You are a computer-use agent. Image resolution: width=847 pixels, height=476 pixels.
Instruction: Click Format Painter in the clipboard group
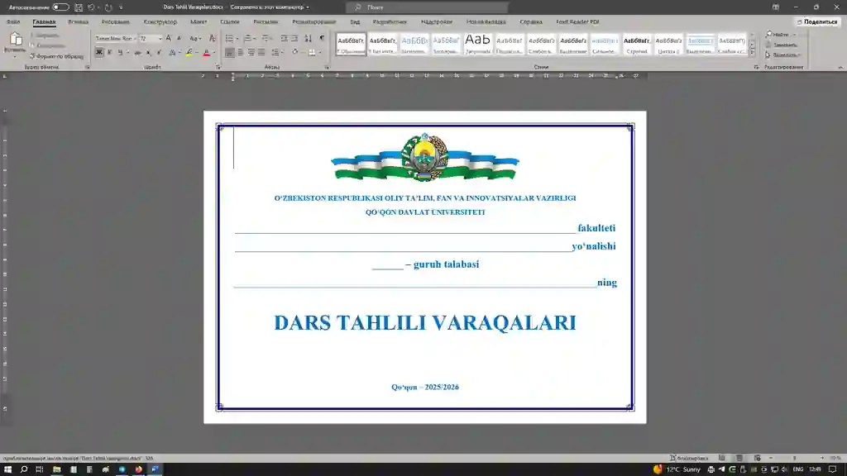[56, 56]
